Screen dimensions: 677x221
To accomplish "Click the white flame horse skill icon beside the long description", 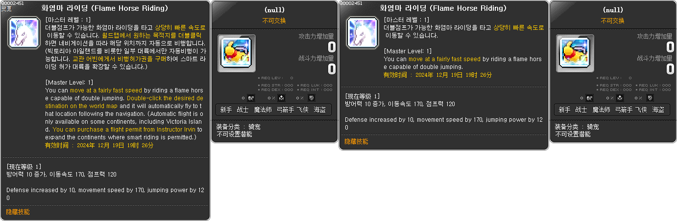I will tap(24, 34).
